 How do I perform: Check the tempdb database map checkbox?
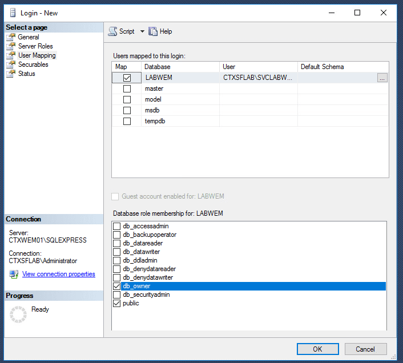127,121
